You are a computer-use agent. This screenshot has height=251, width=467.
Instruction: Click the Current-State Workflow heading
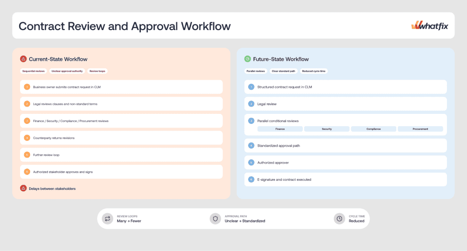58,59
